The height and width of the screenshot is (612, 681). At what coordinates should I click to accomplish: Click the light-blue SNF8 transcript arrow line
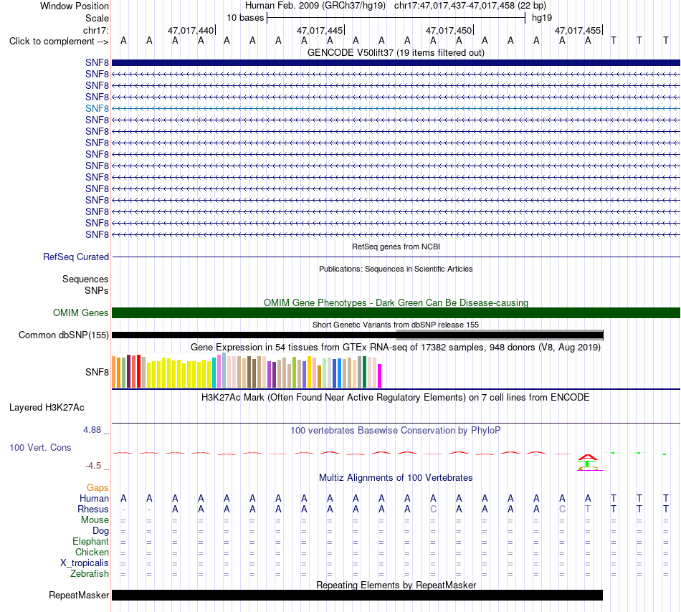[396, 108]
